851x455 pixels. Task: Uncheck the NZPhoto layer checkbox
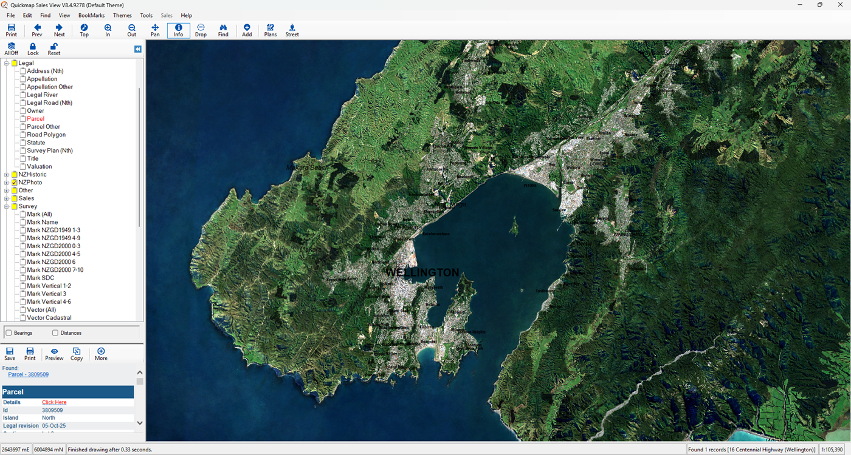(14, 183)
